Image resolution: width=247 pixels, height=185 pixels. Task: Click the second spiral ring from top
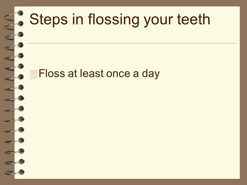[x=14, y=25]
